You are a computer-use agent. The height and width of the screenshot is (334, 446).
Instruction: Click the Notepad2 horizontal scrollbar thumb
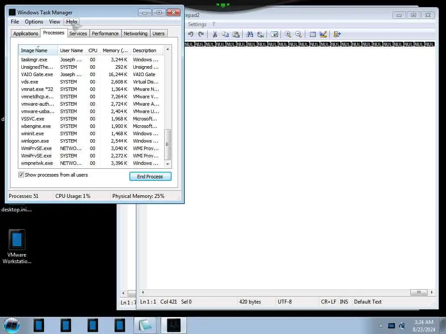pos(419,292)
